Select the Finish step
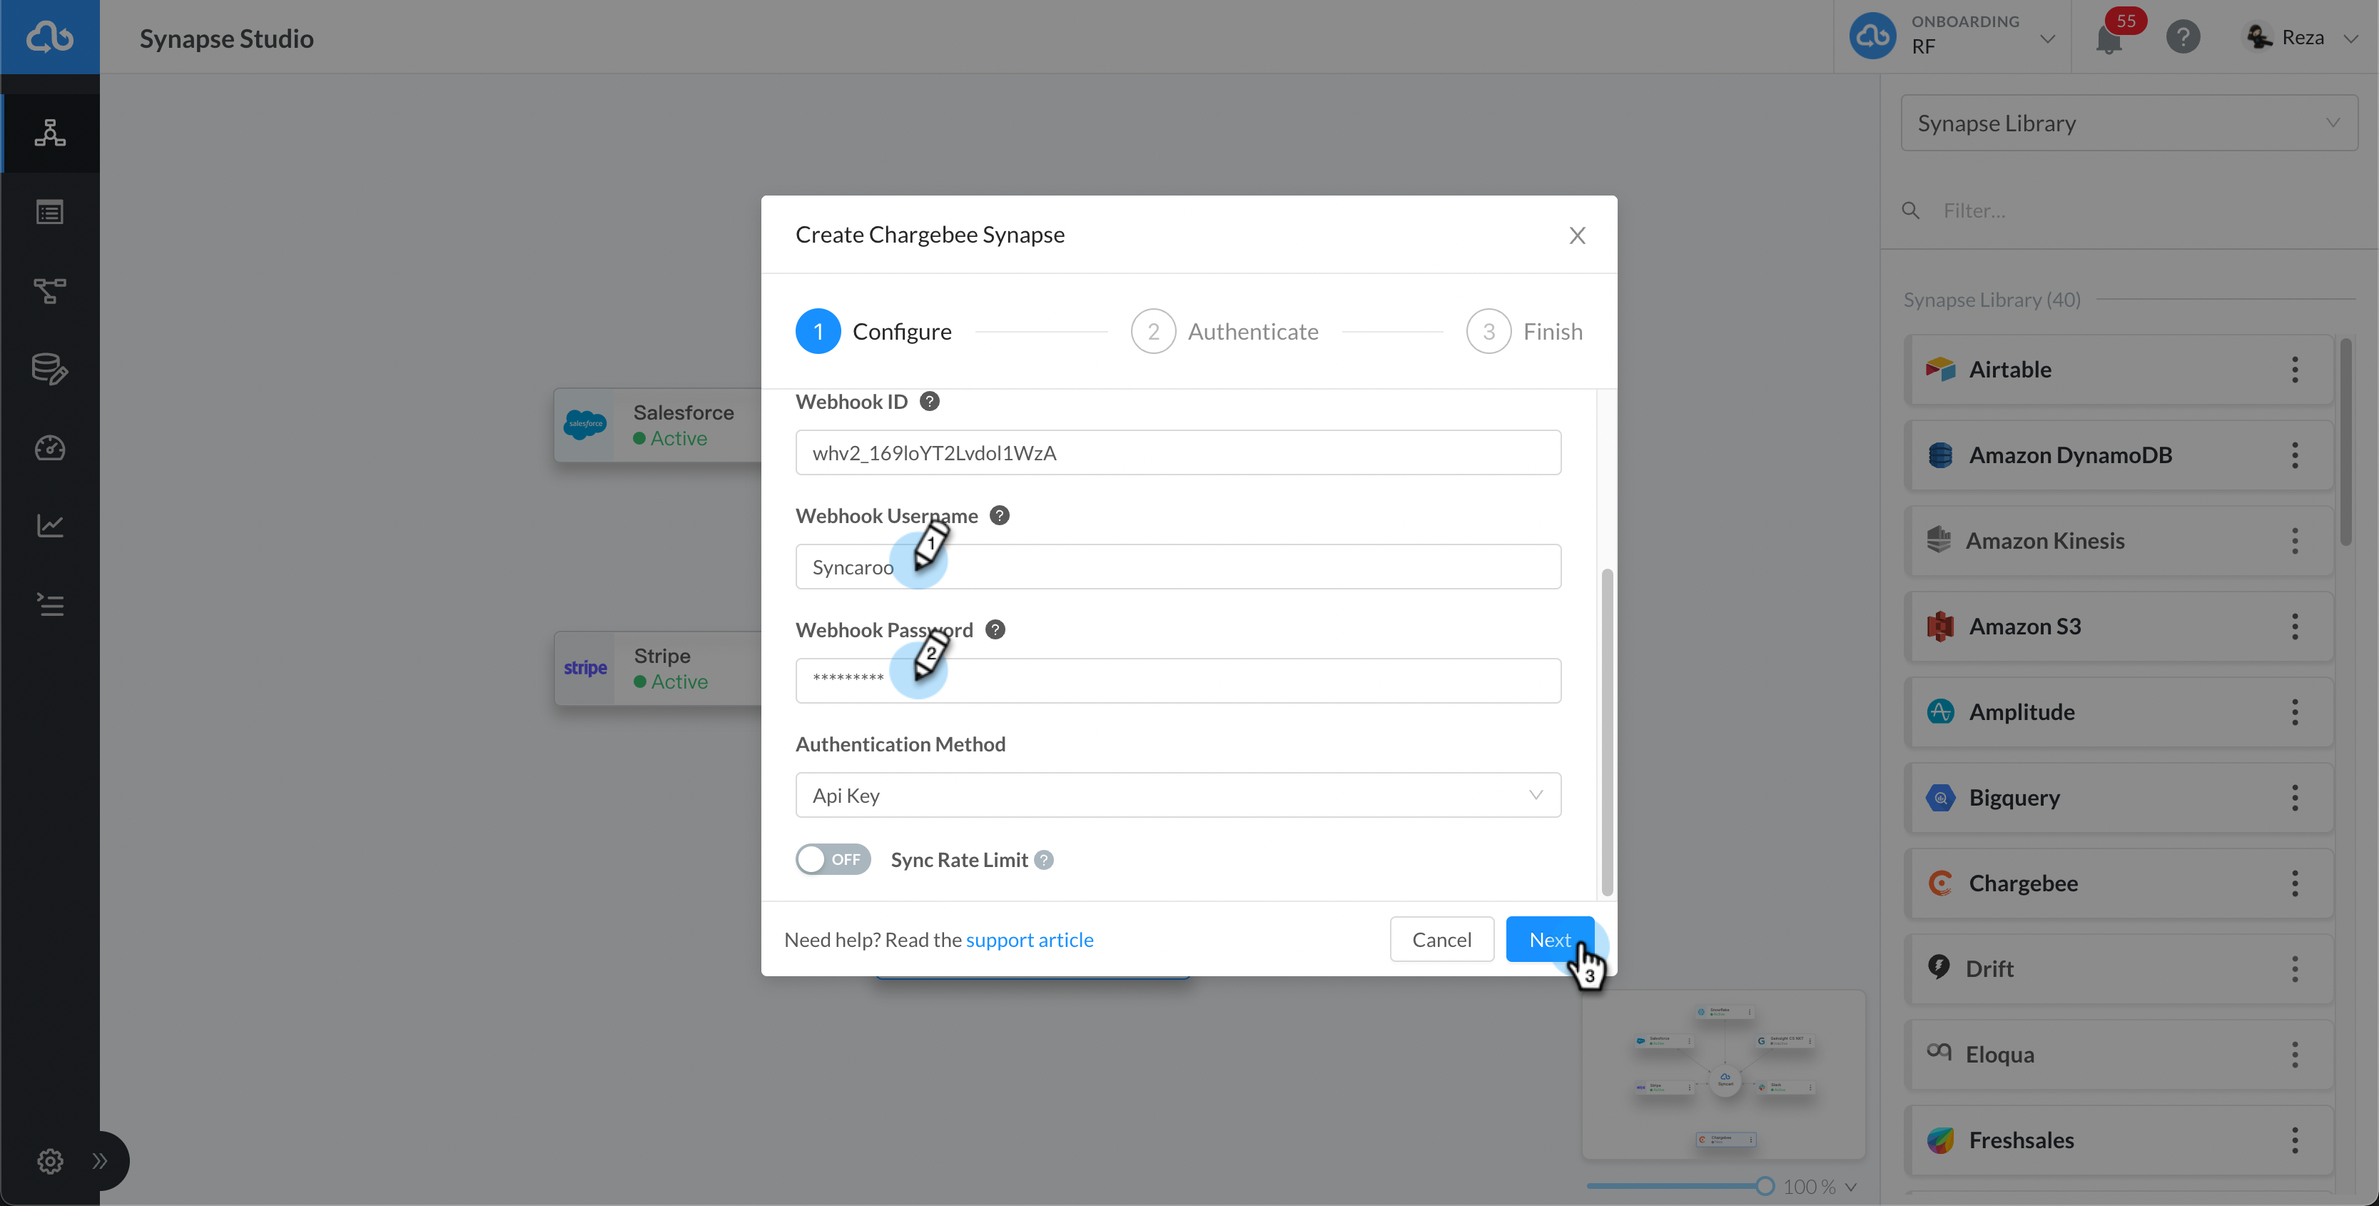 point(1524,332)
